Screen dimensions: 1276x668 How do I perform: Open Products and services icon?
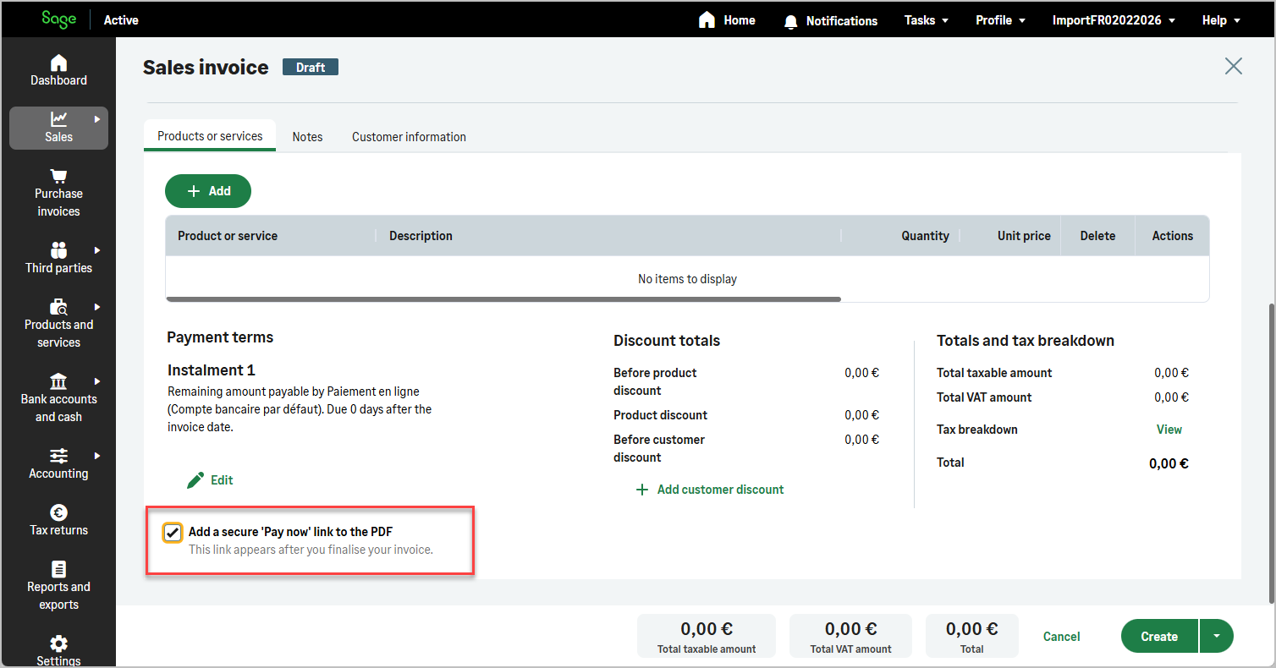(58, 307)
